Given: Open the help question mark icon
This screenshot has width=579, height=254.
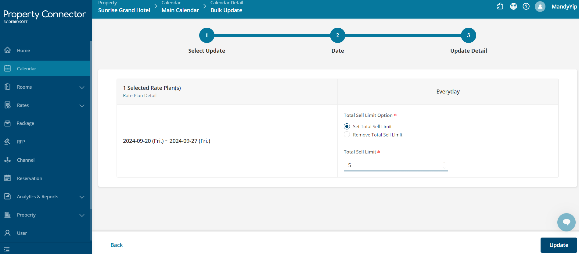Looking at the screenshot, I should (x=526, y=6).
